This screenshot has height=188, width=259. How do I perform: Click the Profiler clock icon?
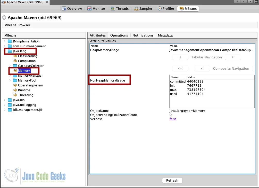(160, 8)
